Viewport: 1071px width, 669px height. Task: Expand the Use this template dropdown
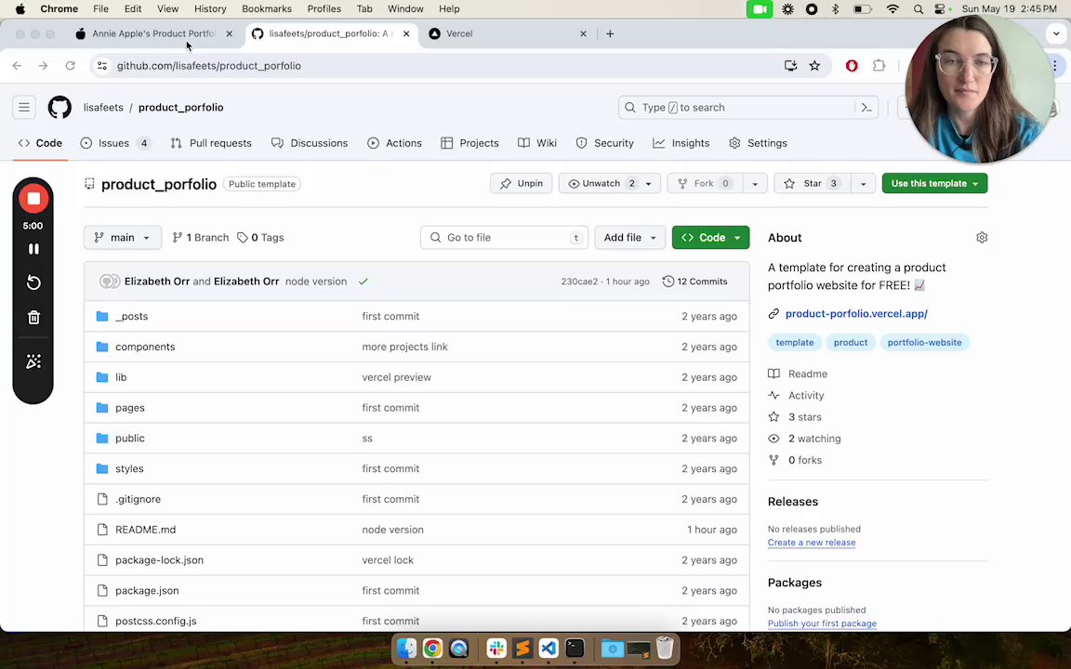tap(934, 183)
